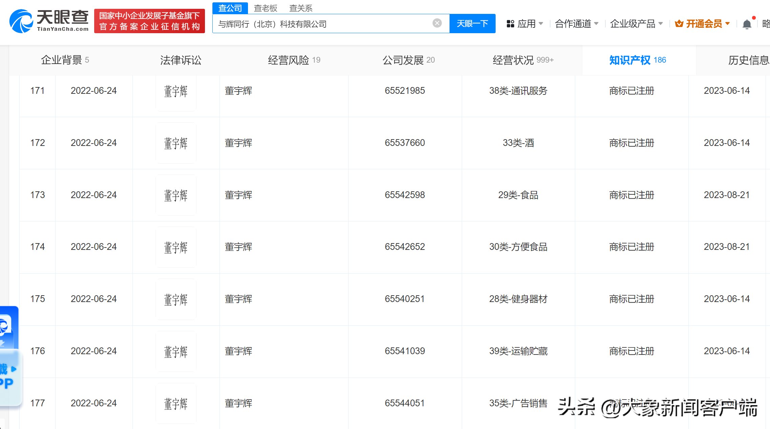Screen dimensions: 770x429
Task: Click registration number 65540251
Action: point(405,299)
